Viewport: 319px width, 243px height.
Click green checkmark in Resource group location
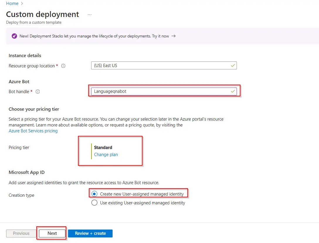coord(233,66)
